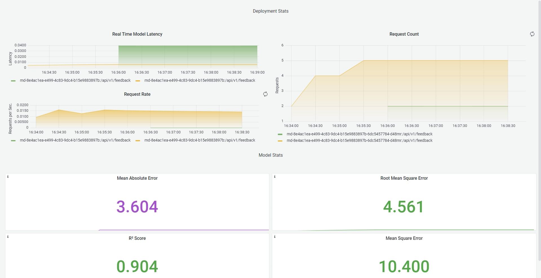Refresh the Request Rate panel
541x278 pixels.
point(265,94)
